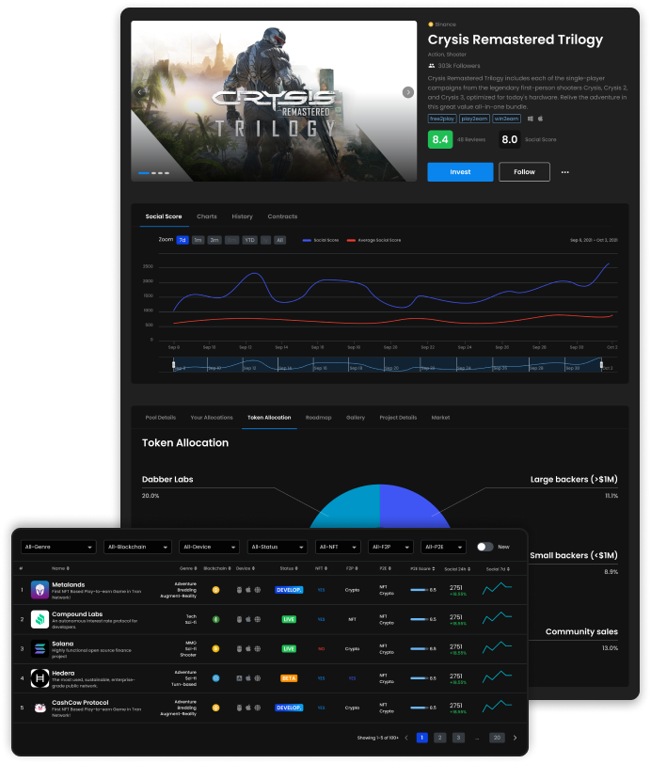Click the Crysis Remastered Trilogy cover image

(x=274, y=101)
